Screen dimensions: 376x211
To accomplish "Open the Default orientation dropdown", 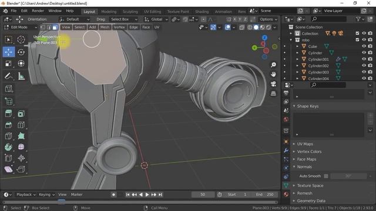I will [x=75, y=19].
